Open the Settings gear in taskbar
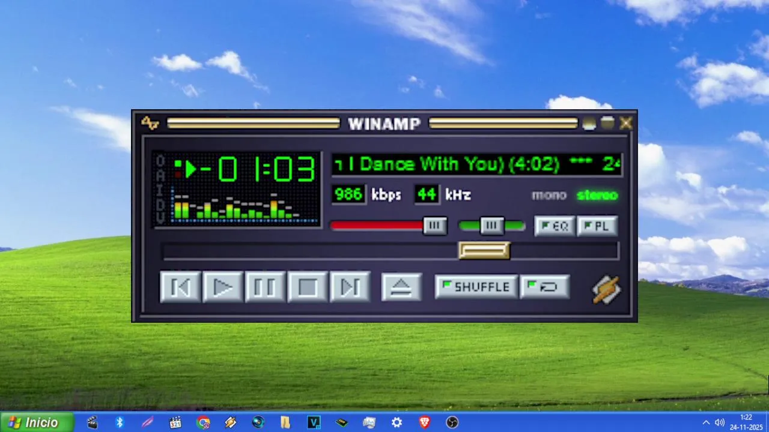 tap(397, 422)
